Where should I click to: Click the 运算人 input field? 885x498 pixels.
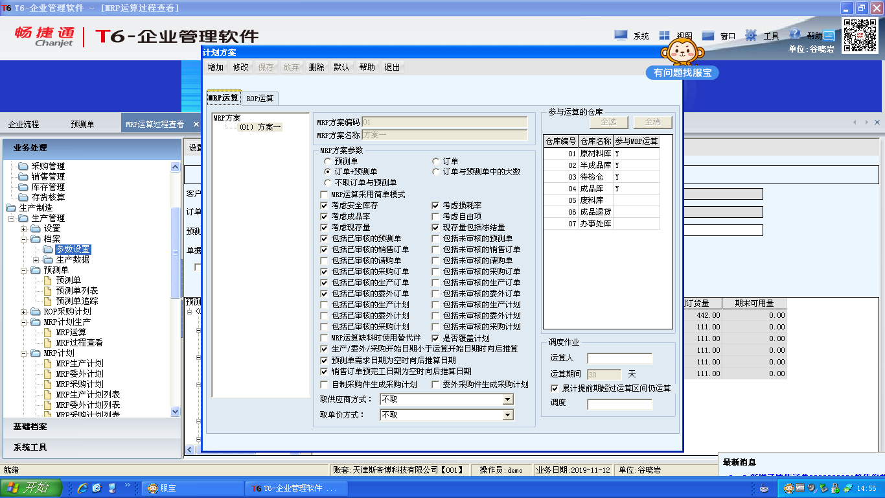tap(619, 359)
